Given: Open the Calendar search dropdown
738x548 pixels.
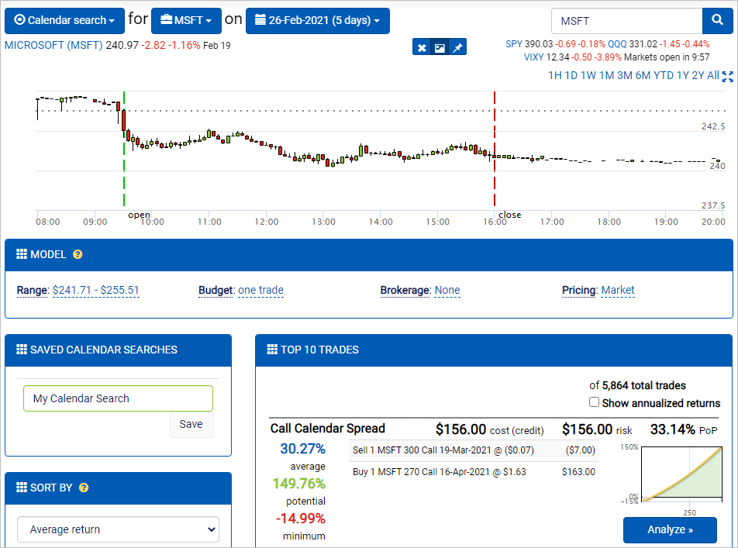Looking at the screenshot, I should point(65,21).
